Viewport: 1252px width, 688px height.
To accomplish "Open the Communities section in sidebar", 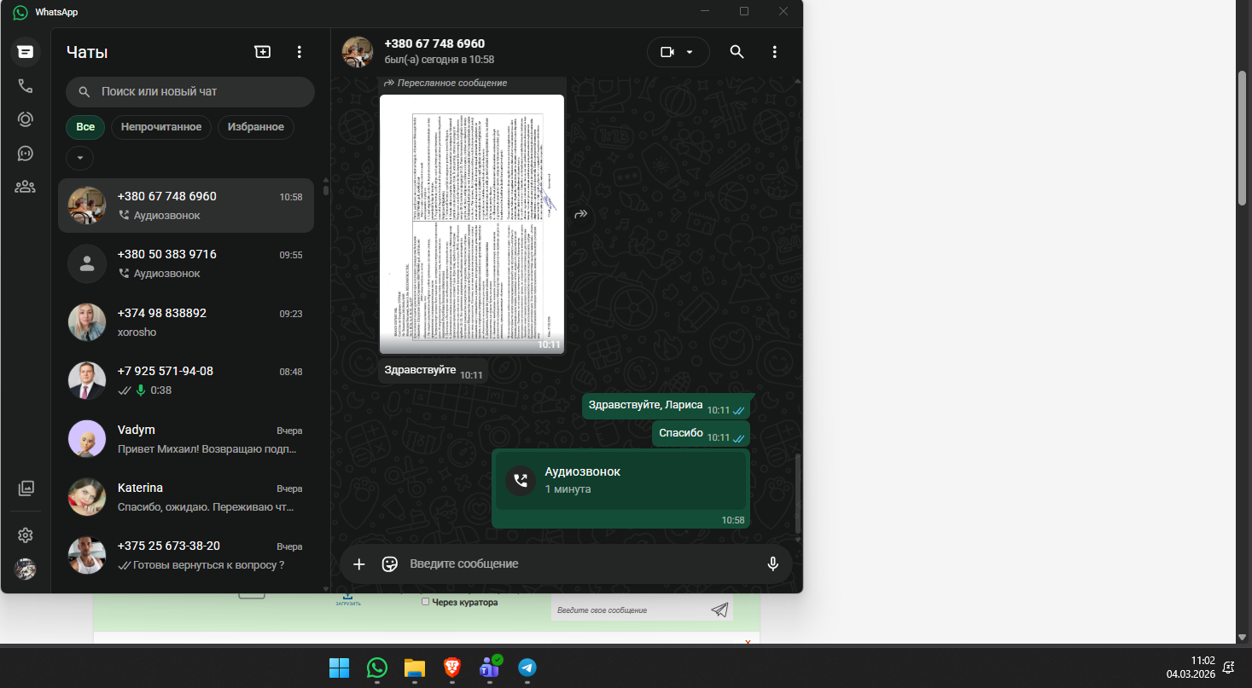I will 26,187.
